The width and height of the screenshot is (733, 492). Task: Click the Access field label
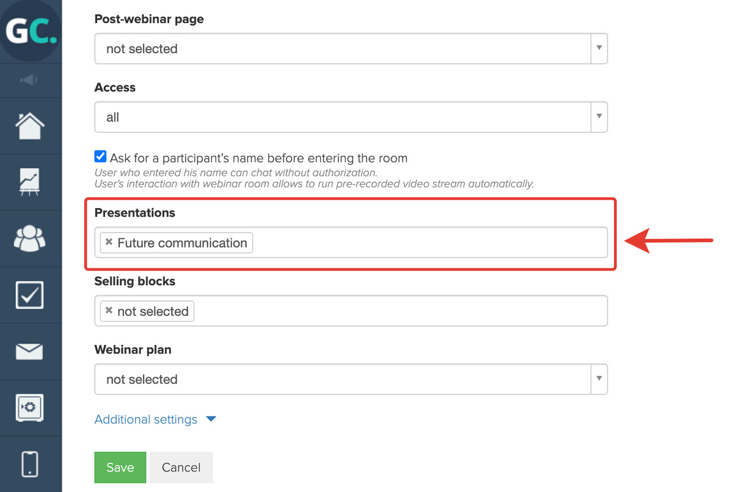tap(115, 87)
